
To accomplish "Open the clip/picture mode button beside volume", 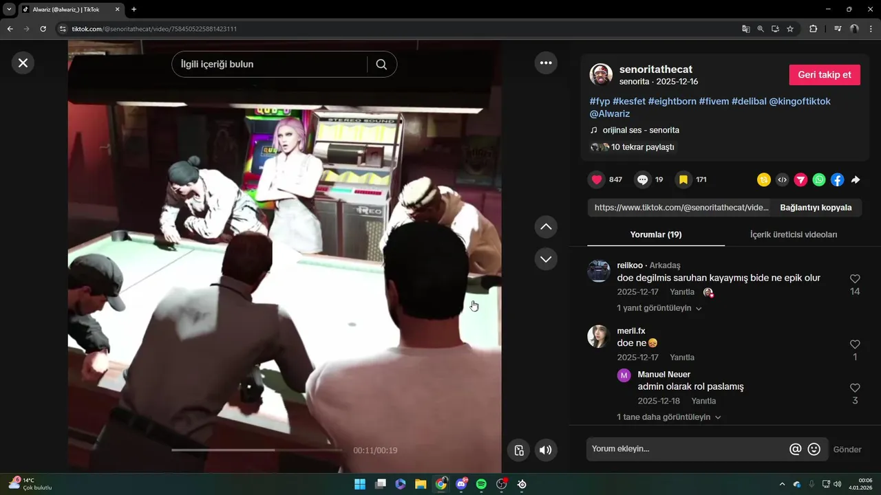I will 519,450.
